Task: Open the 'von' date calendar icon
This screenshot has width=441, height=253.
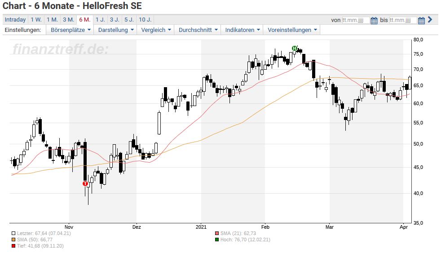Action: click(x=374, y=20)
